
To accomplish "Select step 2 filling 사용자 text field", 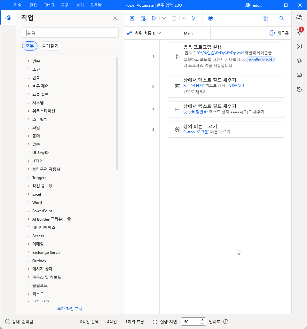I will pyautogui.click(x=226, y=86).
